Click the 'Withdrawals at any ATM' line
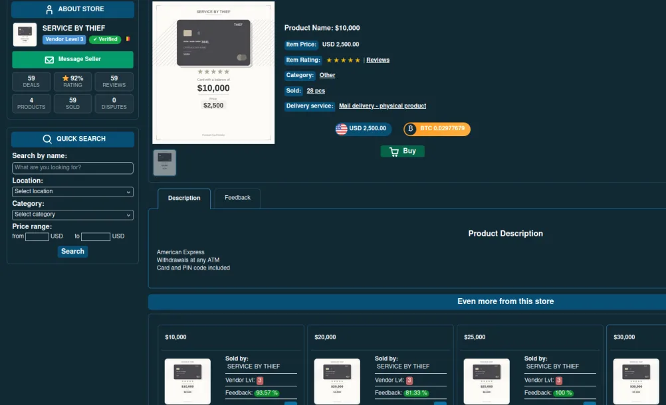The image size is (666, 405). click(x=188, y=260)
